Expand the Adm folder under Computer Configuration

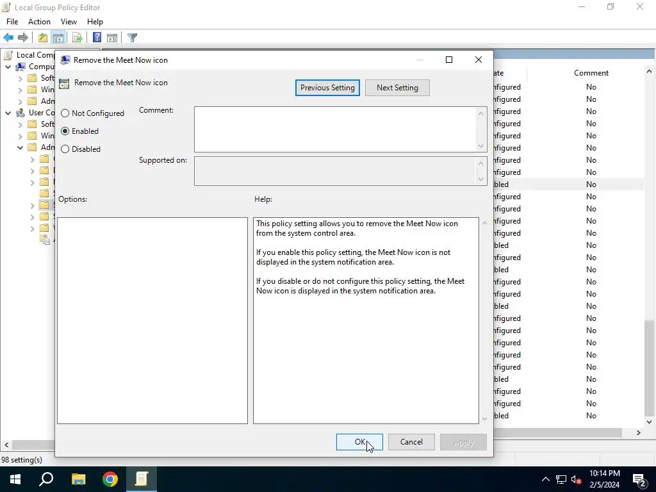pyautogui.click(x=20, y=101)
